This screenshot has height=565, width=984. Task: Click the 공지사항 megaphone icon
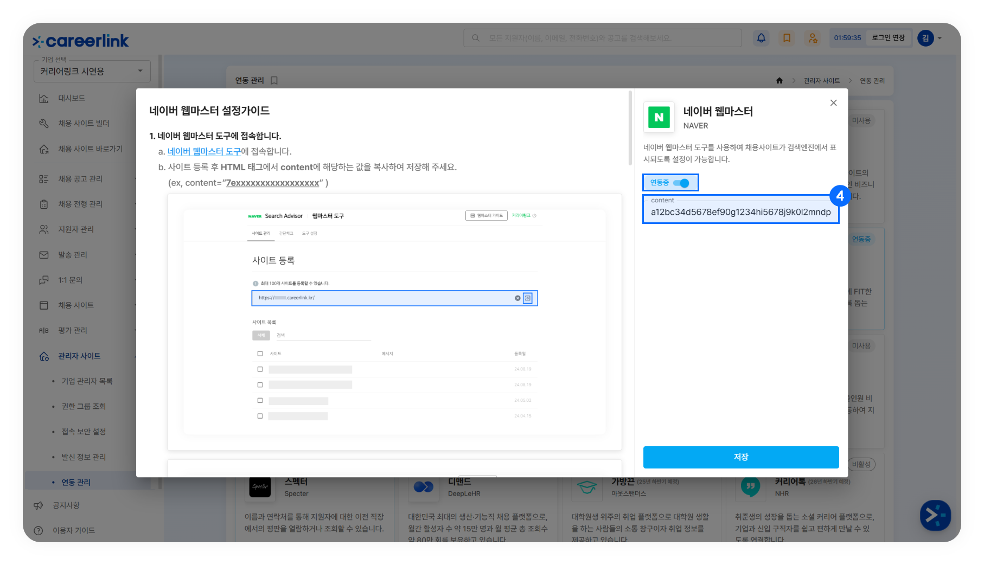[x=38, y=505]
